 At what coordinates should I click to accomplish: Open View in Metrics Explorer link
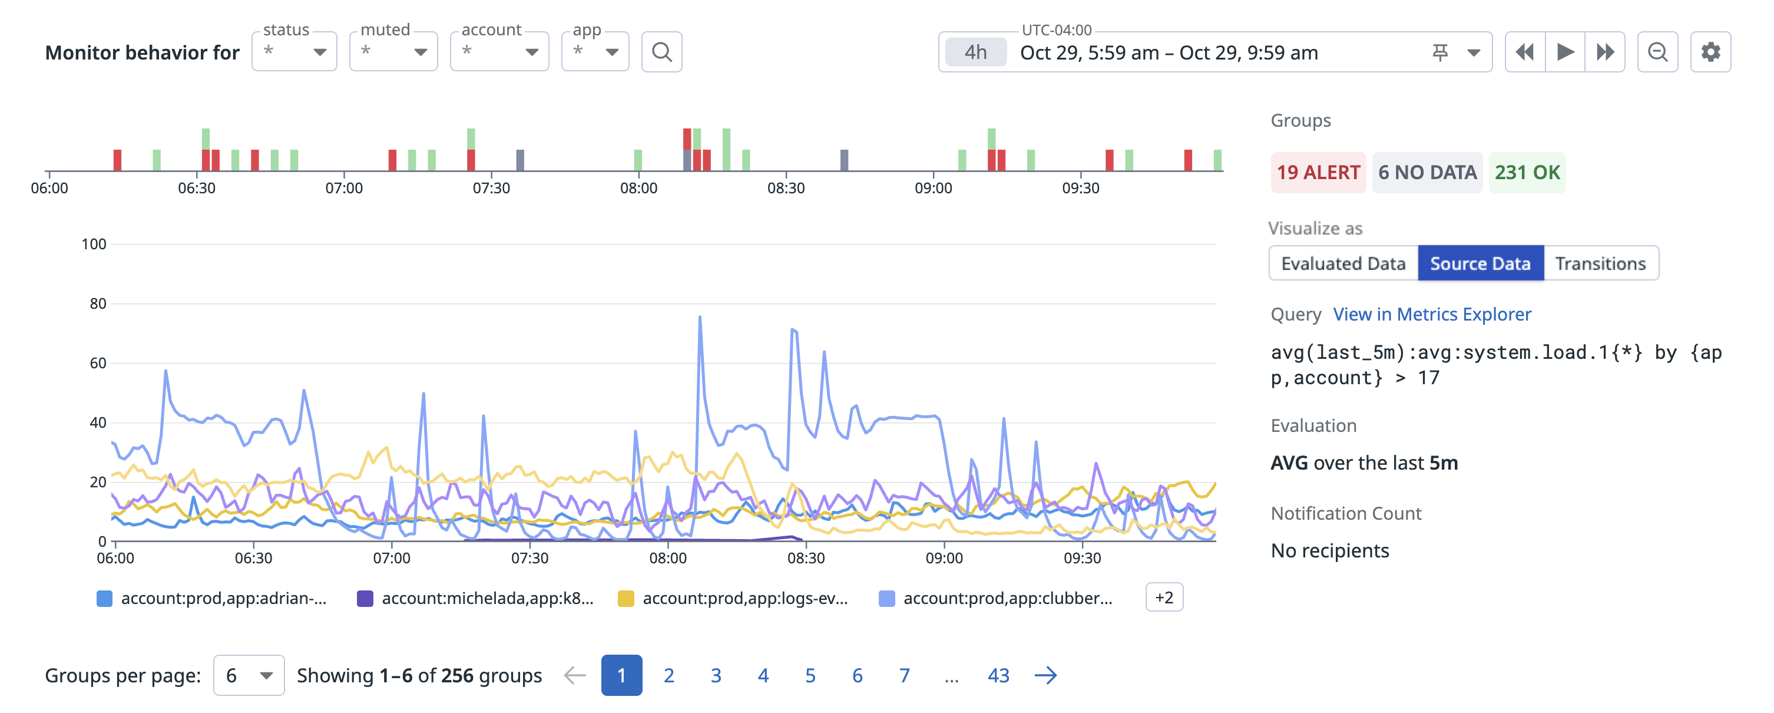1432,314
